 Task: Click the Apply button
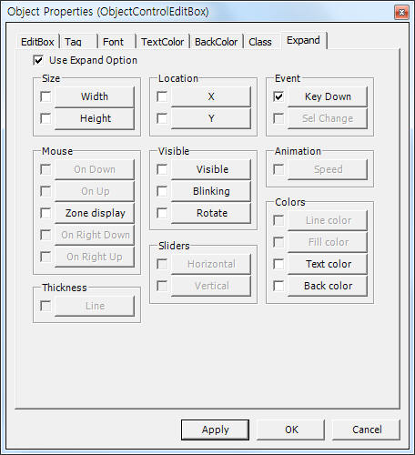coord(215,430)
